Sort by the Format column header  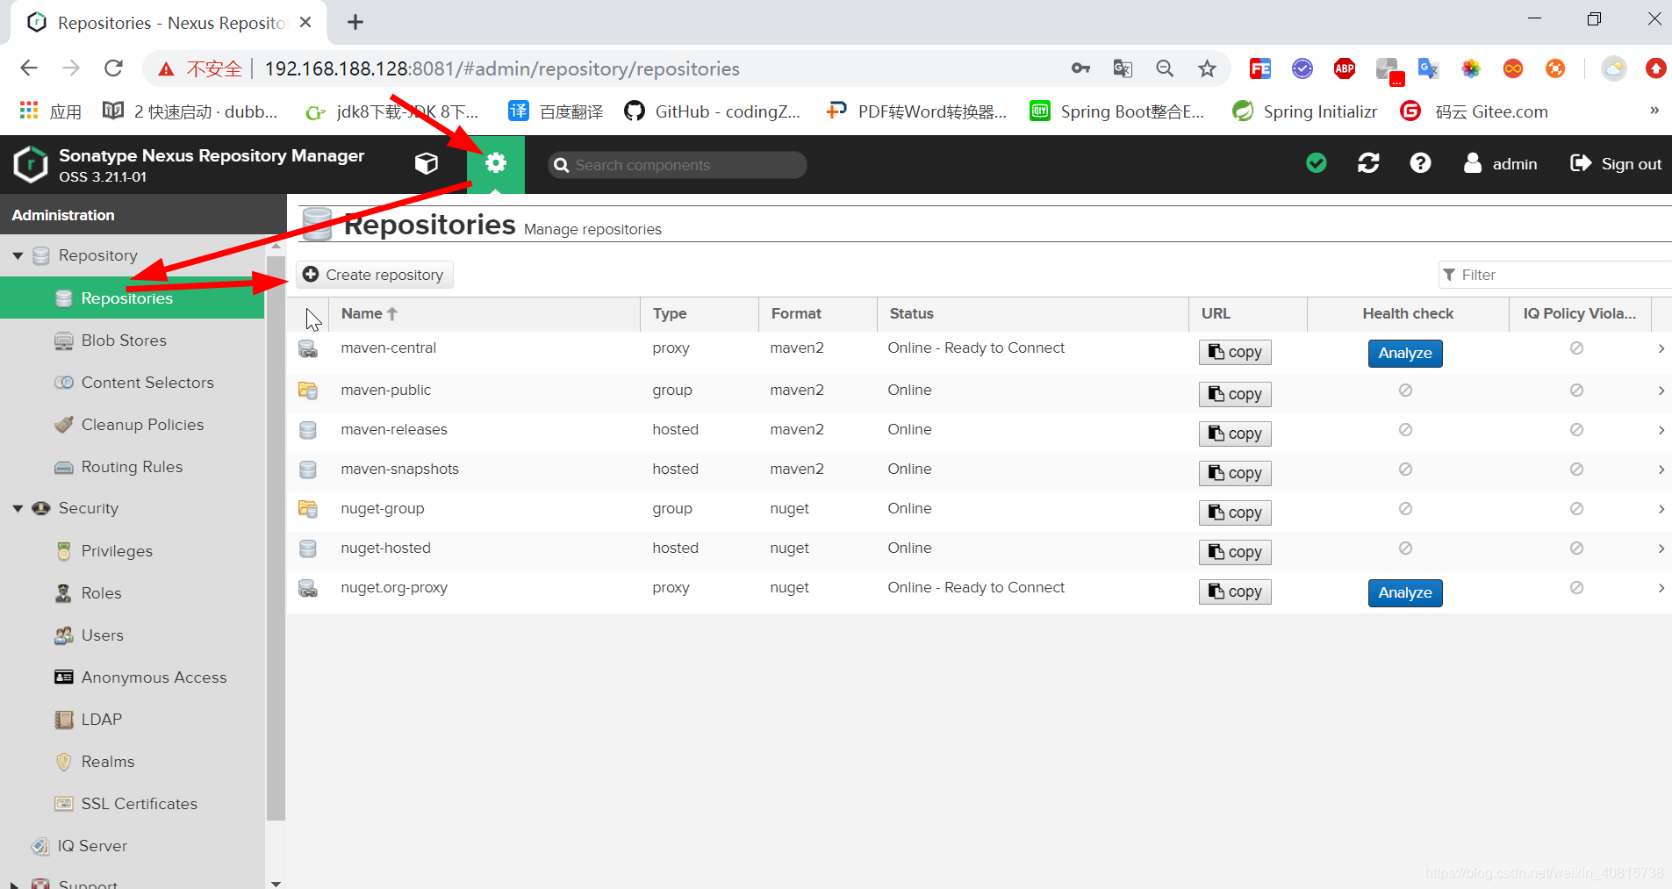(x=818, y=314)
